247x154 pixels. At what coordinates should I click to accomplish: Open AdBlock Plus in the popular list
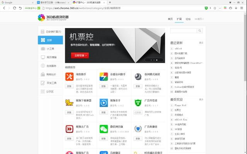tap(181, 120)
